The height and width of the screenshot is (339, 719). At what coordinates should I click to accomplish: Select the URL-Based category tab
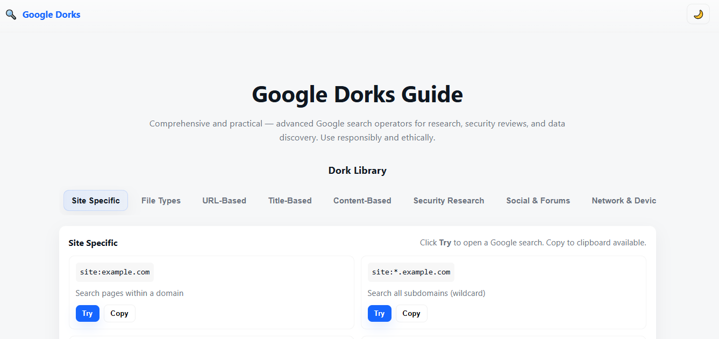[x=224, y=200]
